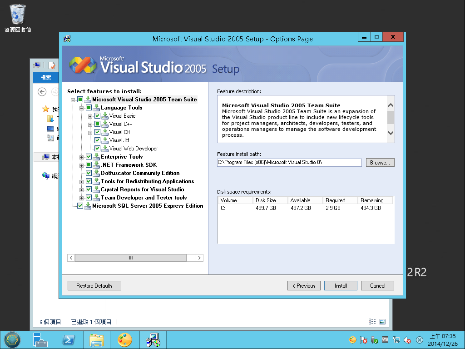The image size is (465, 349).
Task: Click the Remaining column header
Action: pos(375,200)
